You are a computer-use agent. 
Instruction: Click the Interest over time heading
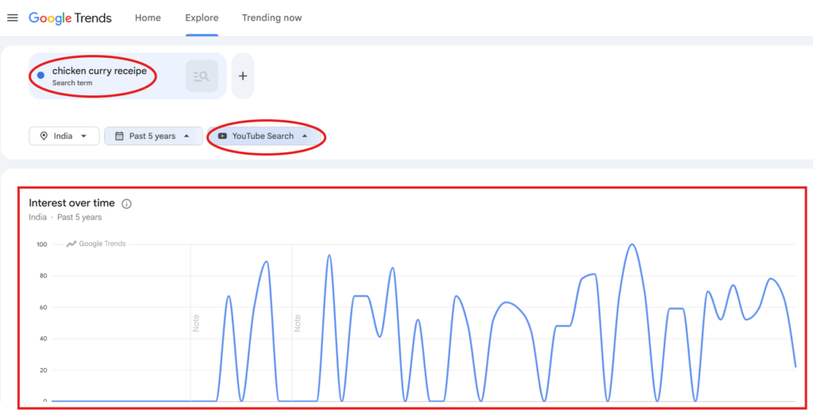pyautogui.click(x=73, y=203)
